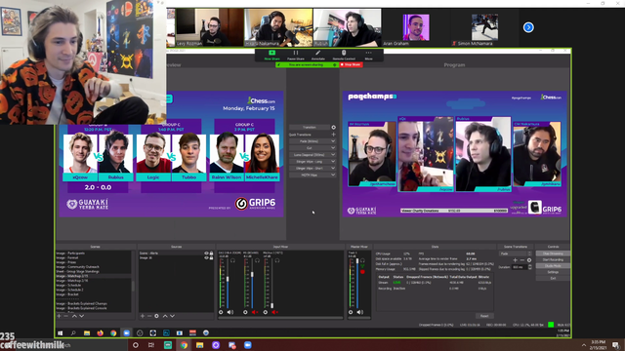The height and width of the screenshot is (351, 625).
Task: Adjust the third input mixer volume fader
Action: [272, 305]
